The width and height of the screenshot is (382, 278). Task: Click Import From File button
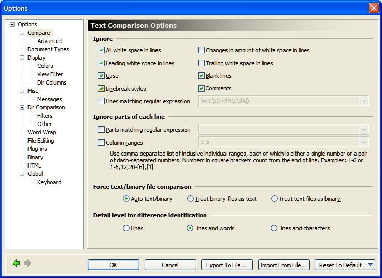pos(284,265)
